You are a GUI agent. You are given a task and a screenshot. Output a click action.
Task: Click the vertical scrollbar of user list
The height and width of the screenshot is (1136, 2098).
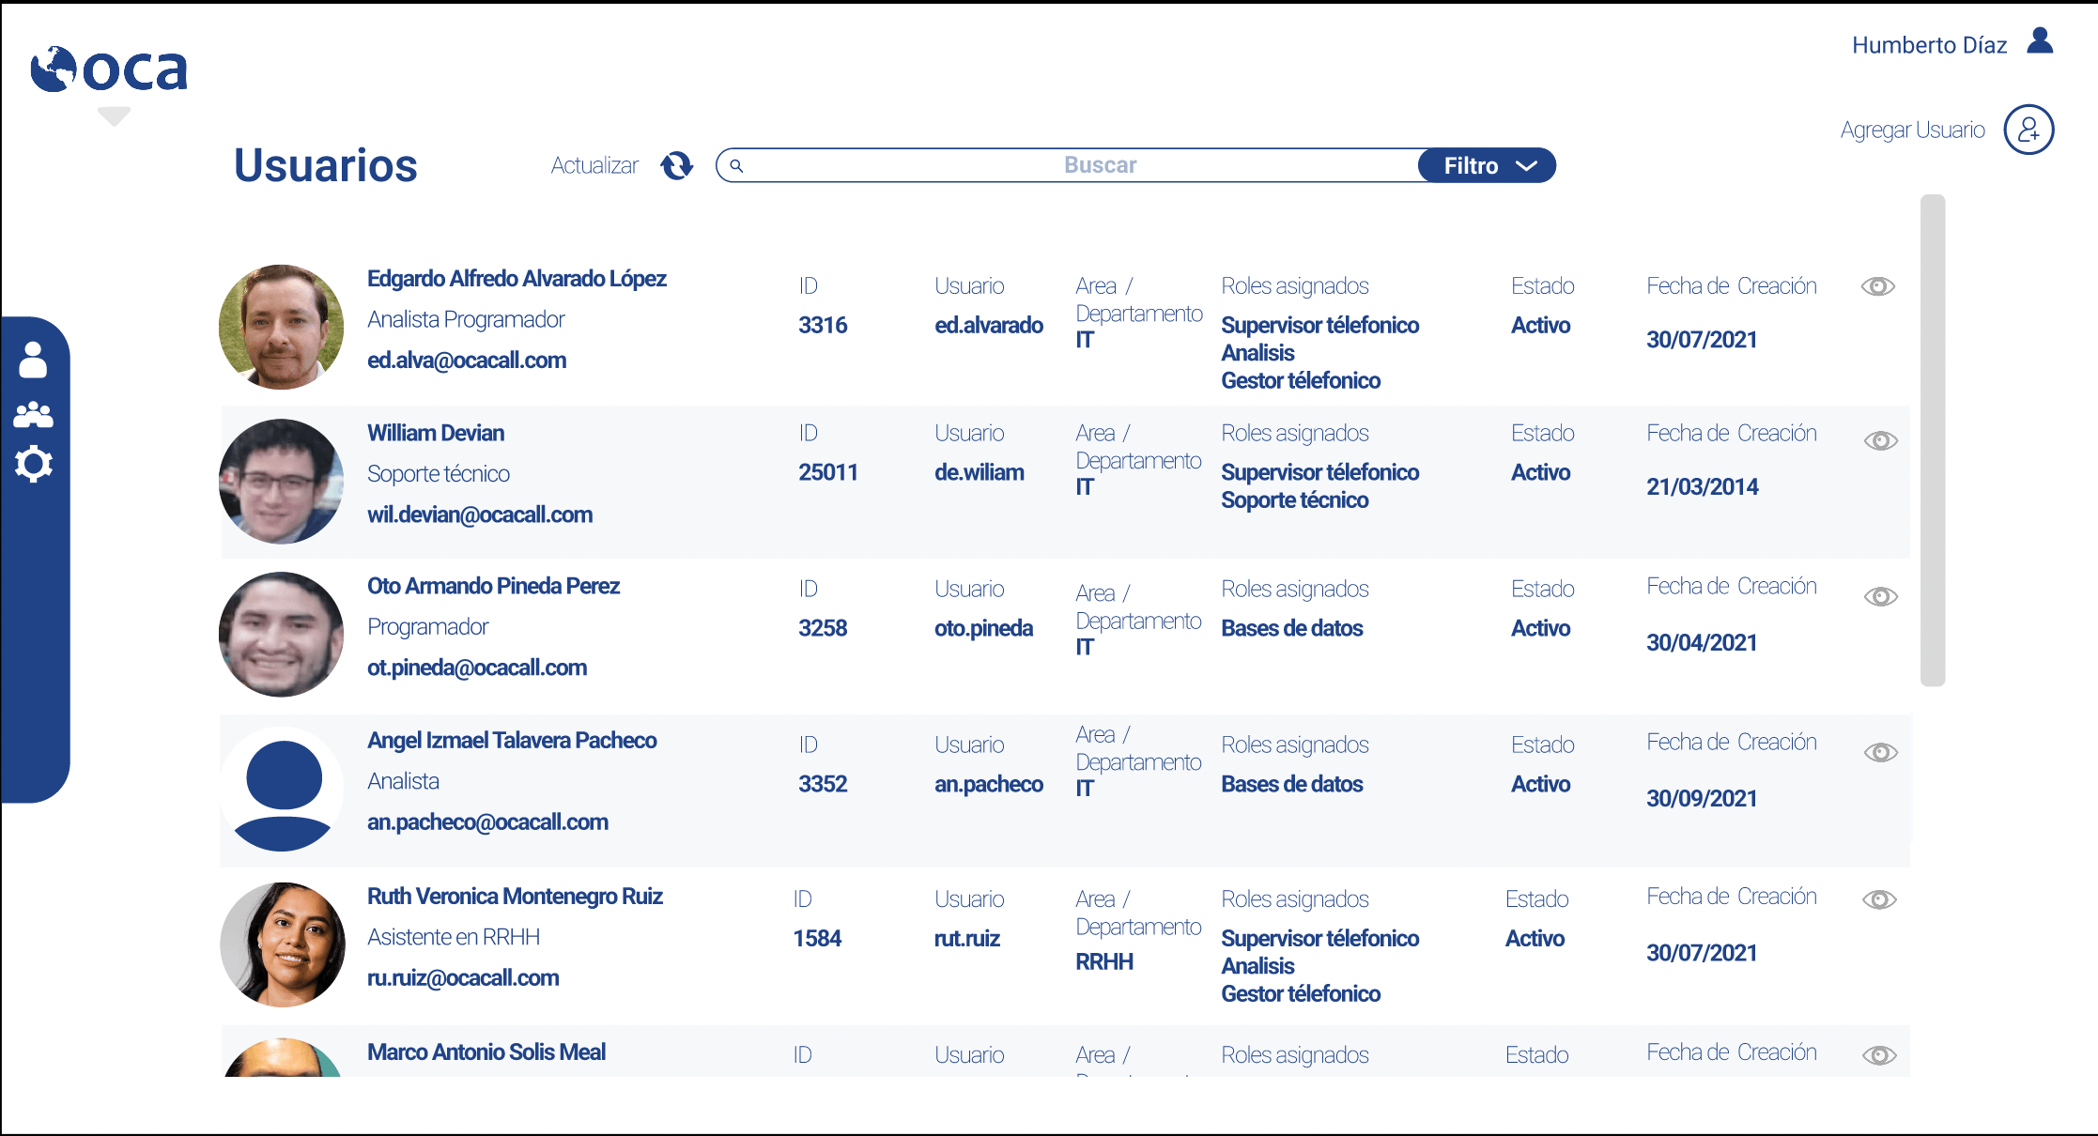[1932, 439]
